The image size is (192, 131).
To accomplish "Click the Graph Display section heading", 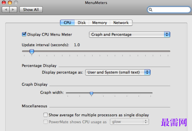I will [x=35, y=84].
